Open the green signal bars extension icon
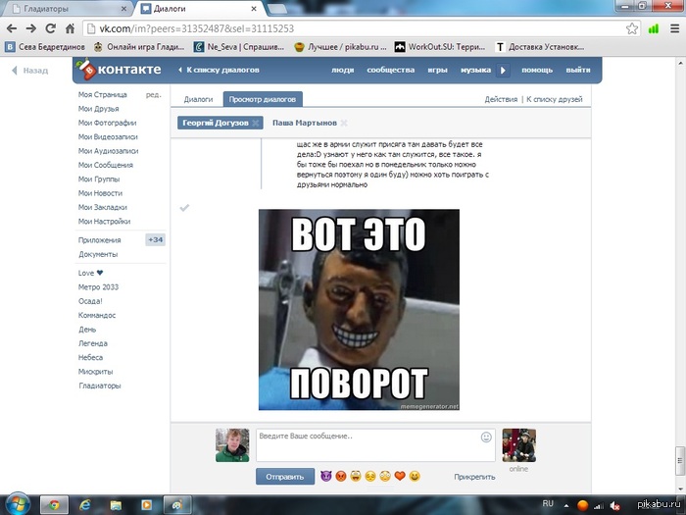 pos(654,28)
